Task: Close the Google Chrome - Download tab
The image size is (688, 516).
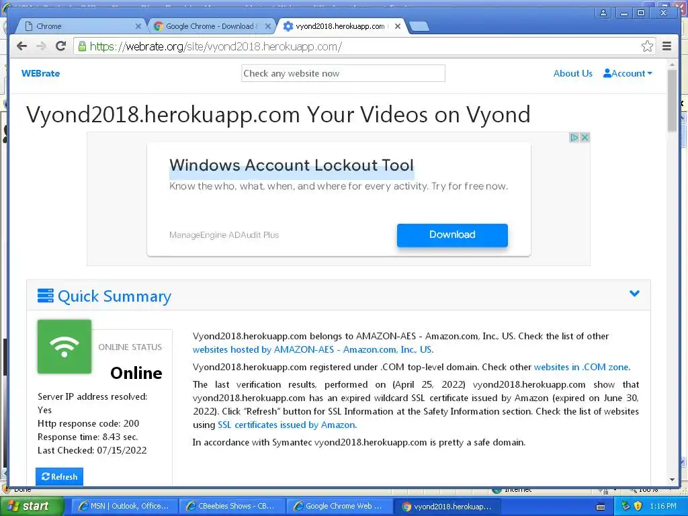Action: click(267, 26)
